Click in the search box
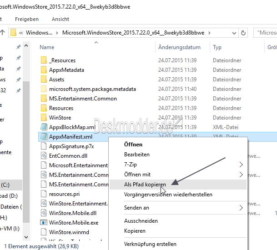277x250 pixels. 265,33
